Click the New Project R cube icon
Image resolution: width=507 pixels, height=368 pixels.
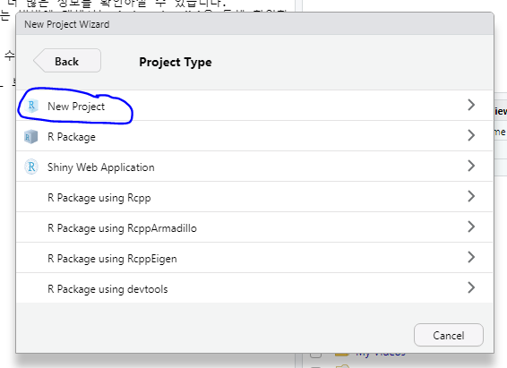[31, 106]
